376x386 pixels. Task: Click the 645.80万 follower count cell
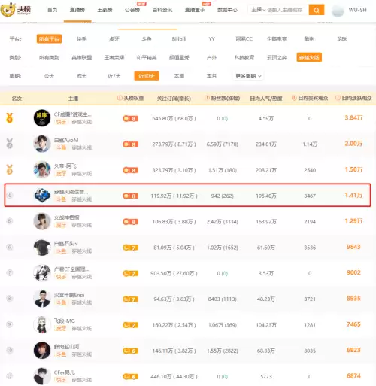174,118
